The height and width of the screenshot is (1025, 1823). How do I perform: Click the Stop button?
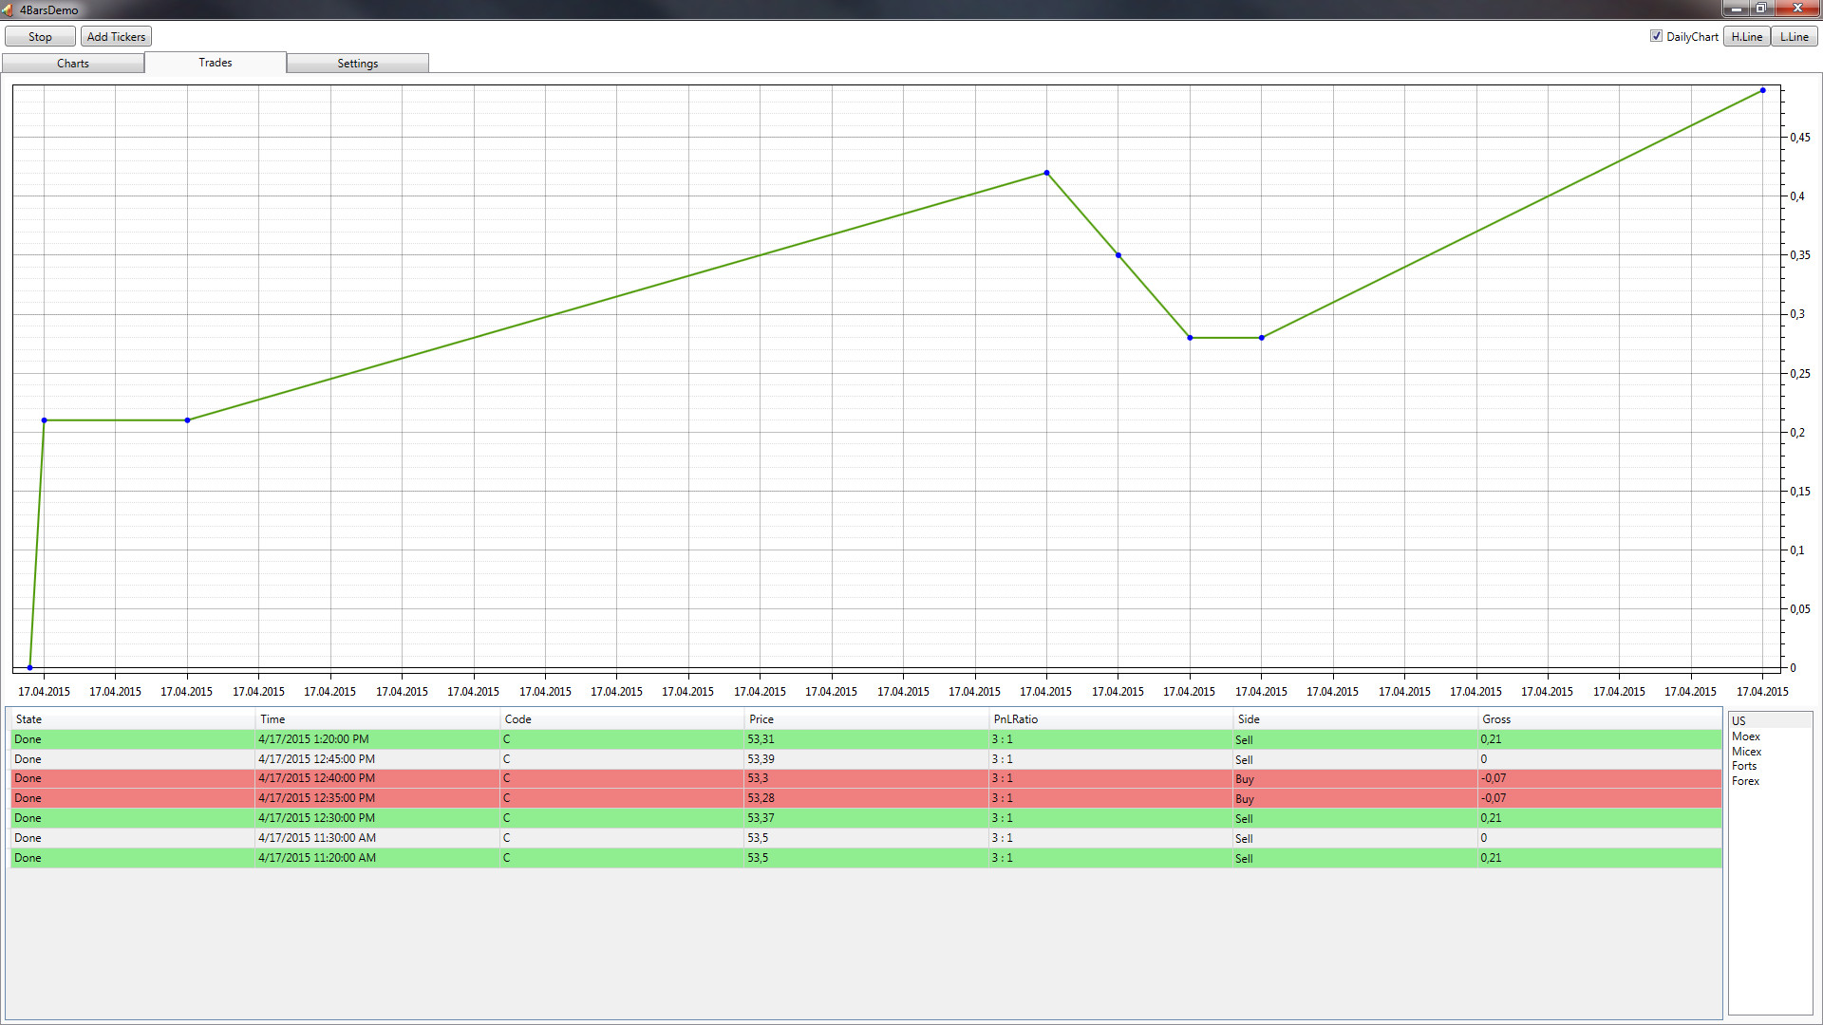tap(40, 37)
